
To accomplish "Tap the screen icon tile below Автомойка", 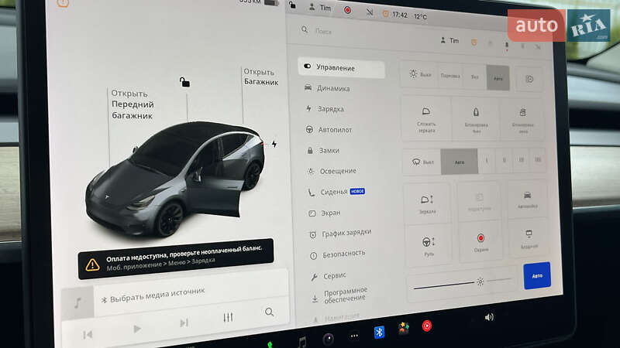I will (529, 238).
